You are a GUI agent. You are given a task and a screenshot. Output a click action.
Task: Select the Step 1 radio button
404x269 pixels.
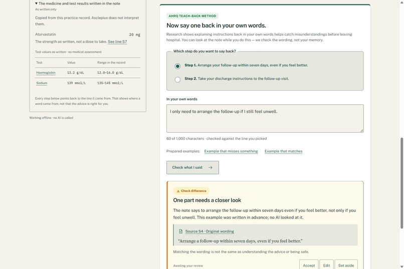coord(177,66)
